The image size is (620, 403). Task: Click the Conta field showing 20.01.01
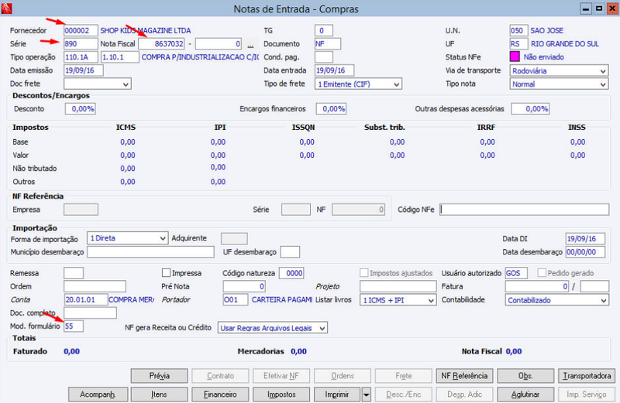86,299
